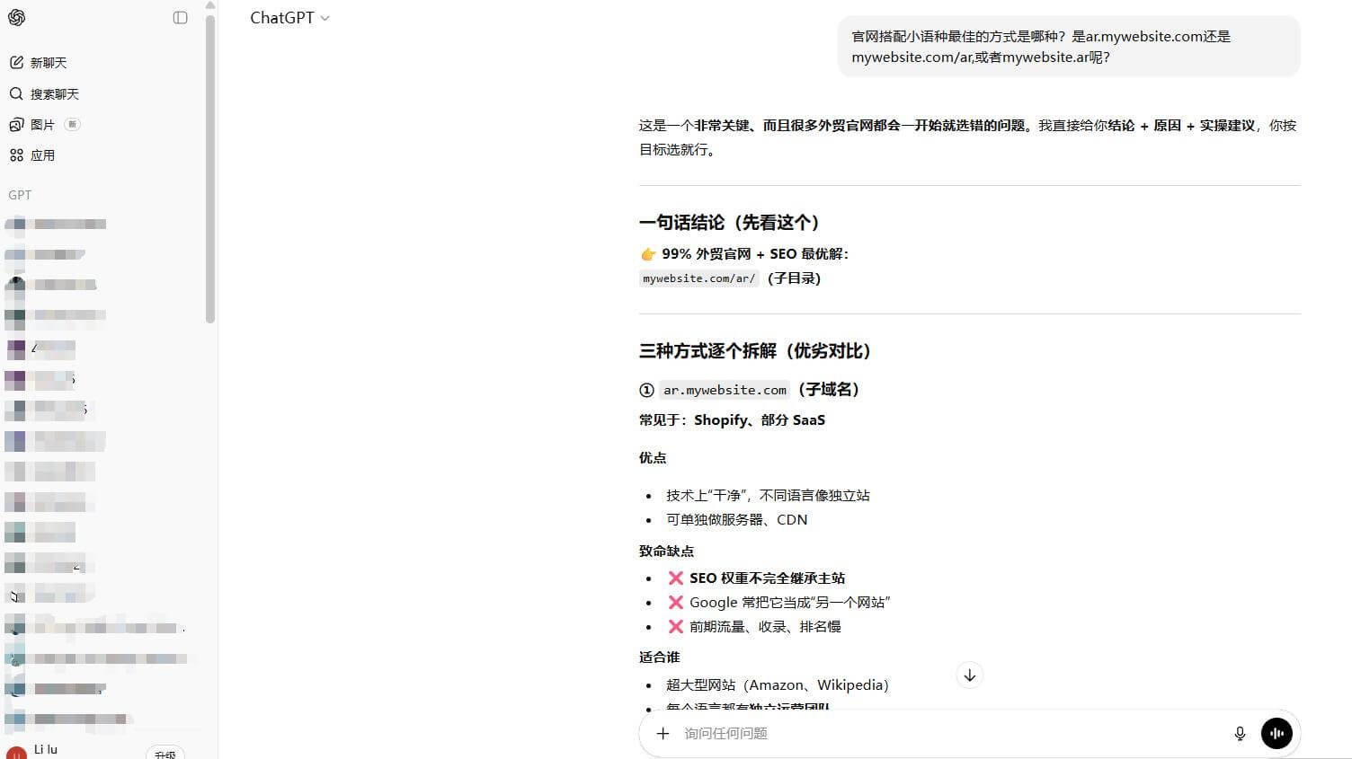The width and height of the screenshot is (1352, 759).
Task: Start voice mode with waveform button
Action: pos(1276,734)
